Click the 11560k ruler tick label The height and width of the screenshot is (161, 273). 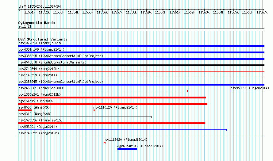[160, 13]
